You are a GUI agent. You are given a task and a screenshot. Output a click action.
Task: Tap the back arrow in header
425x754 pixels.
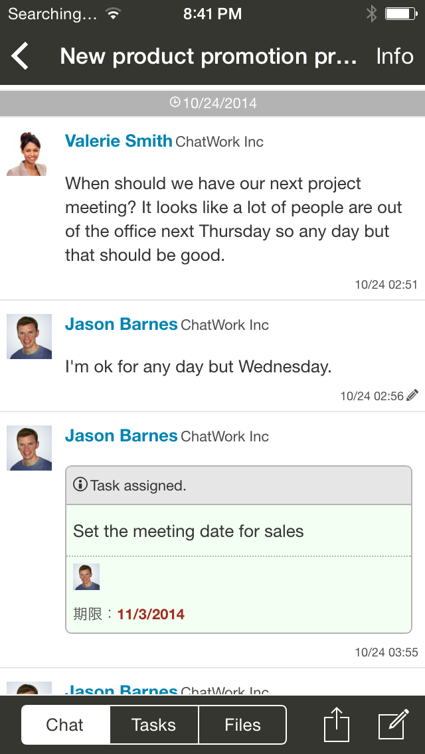[21, 56]
